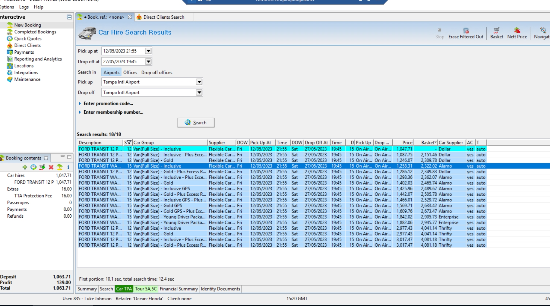Viewport: 550px width, 306px height.
Task: Select the 1,246.07 Dollar Gold row
Action: point(282,160)
